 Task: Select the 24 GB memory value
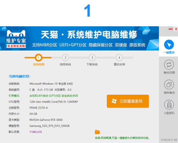33,114
